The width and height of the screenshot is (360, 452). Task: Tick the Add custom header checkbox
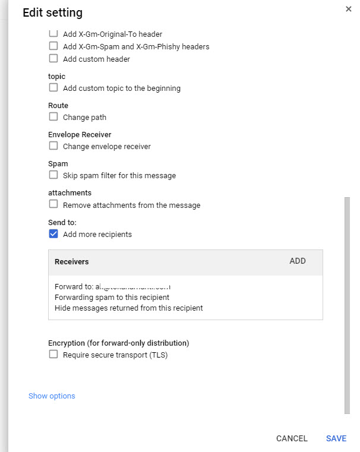click(53, 58)
